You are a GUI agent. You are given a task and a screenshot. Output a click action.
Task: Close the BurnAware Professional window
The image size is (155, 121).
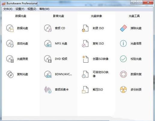[148, 2]
